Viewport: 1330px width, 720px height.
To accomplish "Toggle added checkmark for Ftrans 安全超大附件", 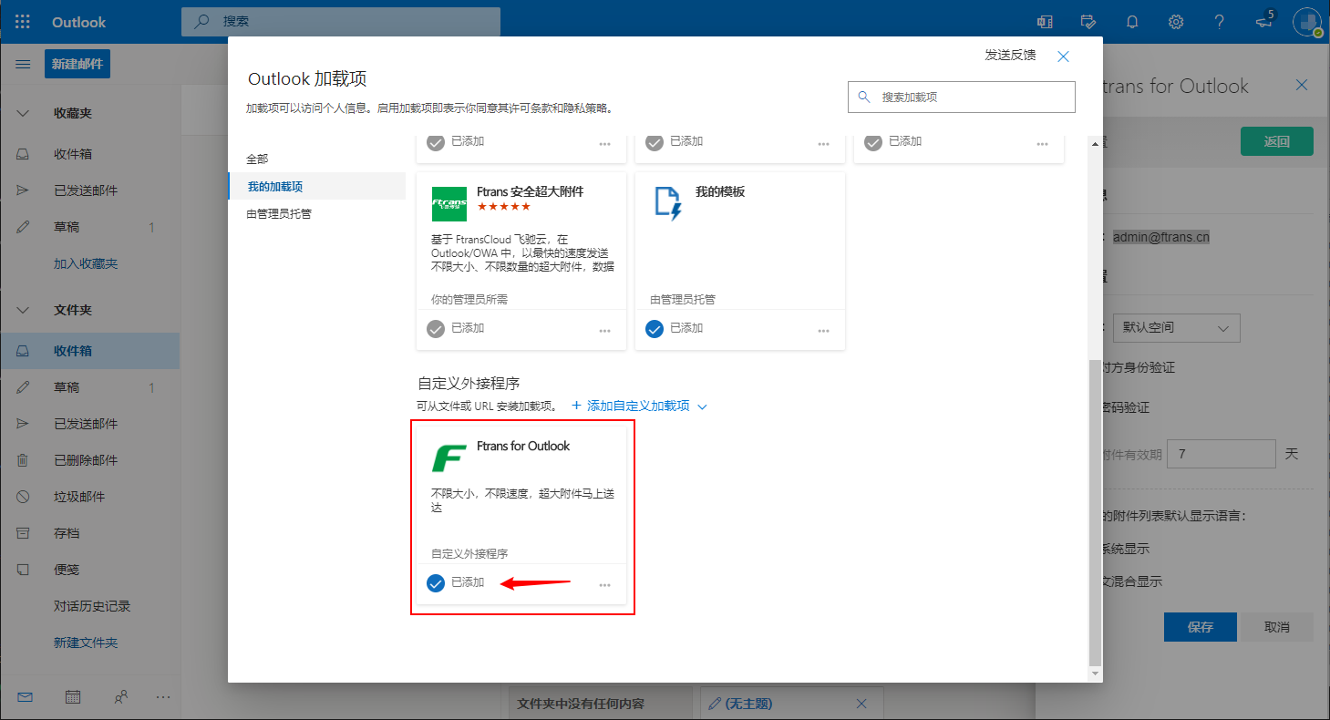I will pos(436,329).
